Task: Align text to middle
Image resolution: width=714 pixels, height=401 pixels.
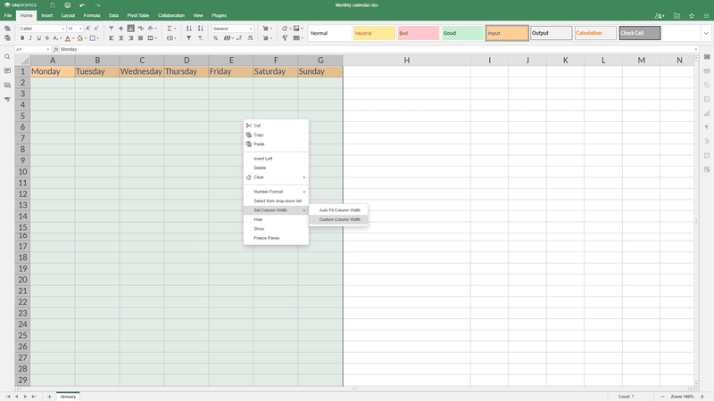Action: tap(121, 29)
